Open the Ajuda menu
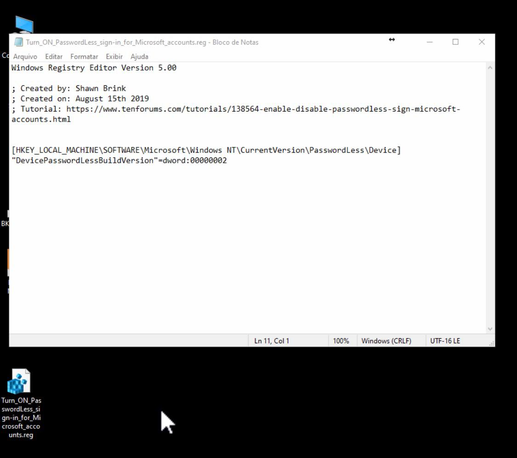 point(139,56)
